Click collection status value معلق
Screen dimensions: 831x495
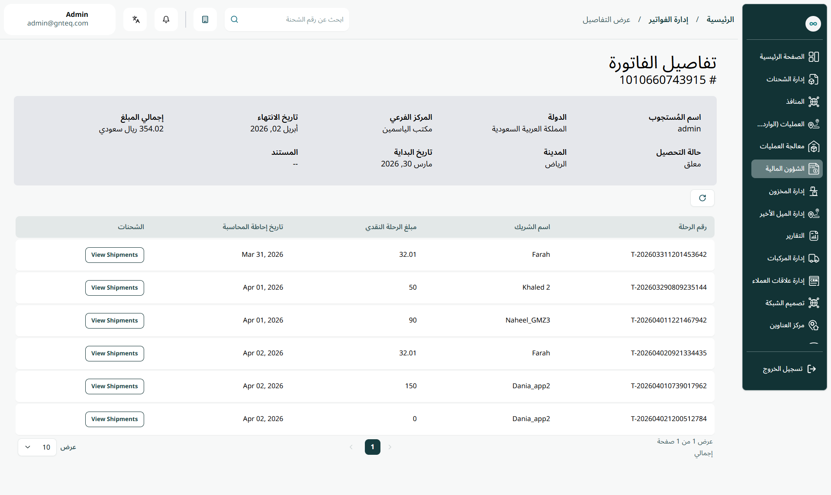pyautogui.click(x=692, y=164)
